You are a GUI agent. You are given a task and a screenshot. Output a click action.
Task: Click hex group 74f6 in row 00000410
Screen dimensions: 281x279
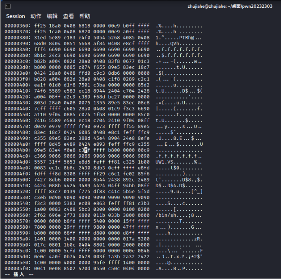pos(40,91)
